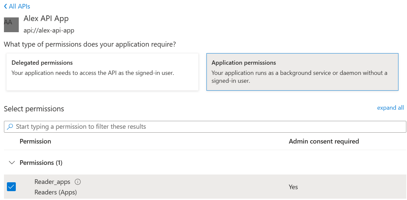The height and width of the screenshot is (200, 407).
Task: Click the Readers (Apps) description text
Action: [x=55, y=192]
